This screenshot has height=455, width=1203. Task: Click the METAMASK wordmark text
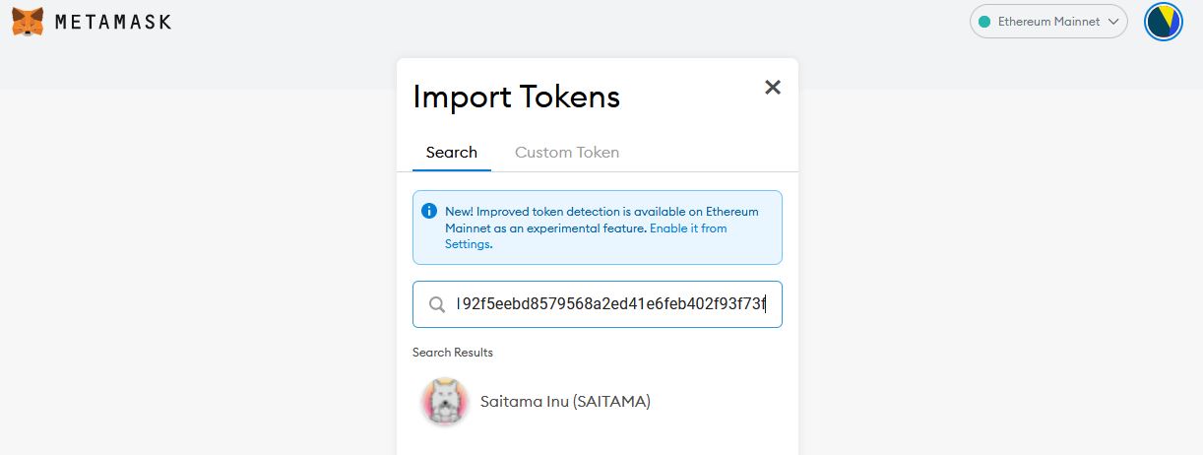coord(113,22)
